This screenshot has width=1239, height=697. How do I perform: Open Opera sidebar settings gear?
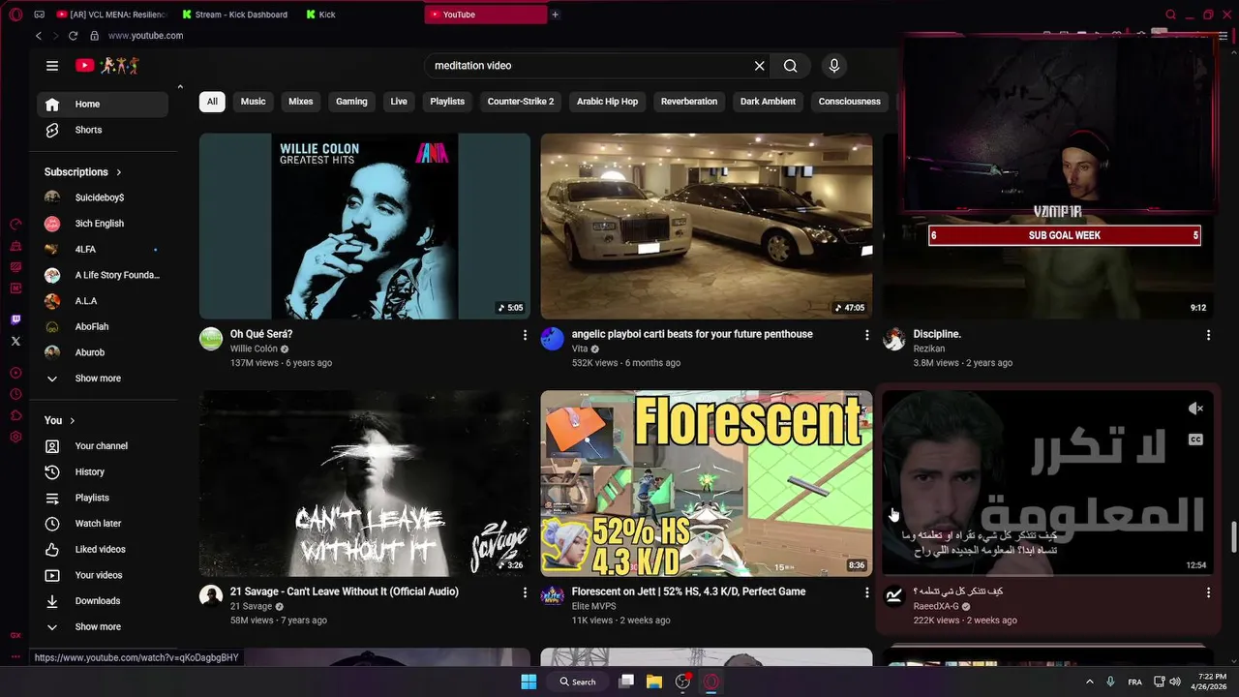tap(15, 437)
